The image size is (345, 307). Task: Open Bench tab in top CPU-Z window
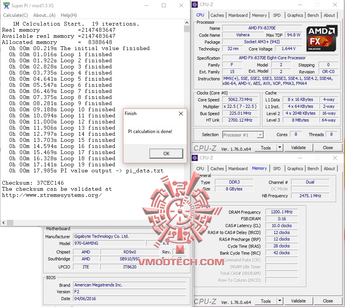(313, 15)
